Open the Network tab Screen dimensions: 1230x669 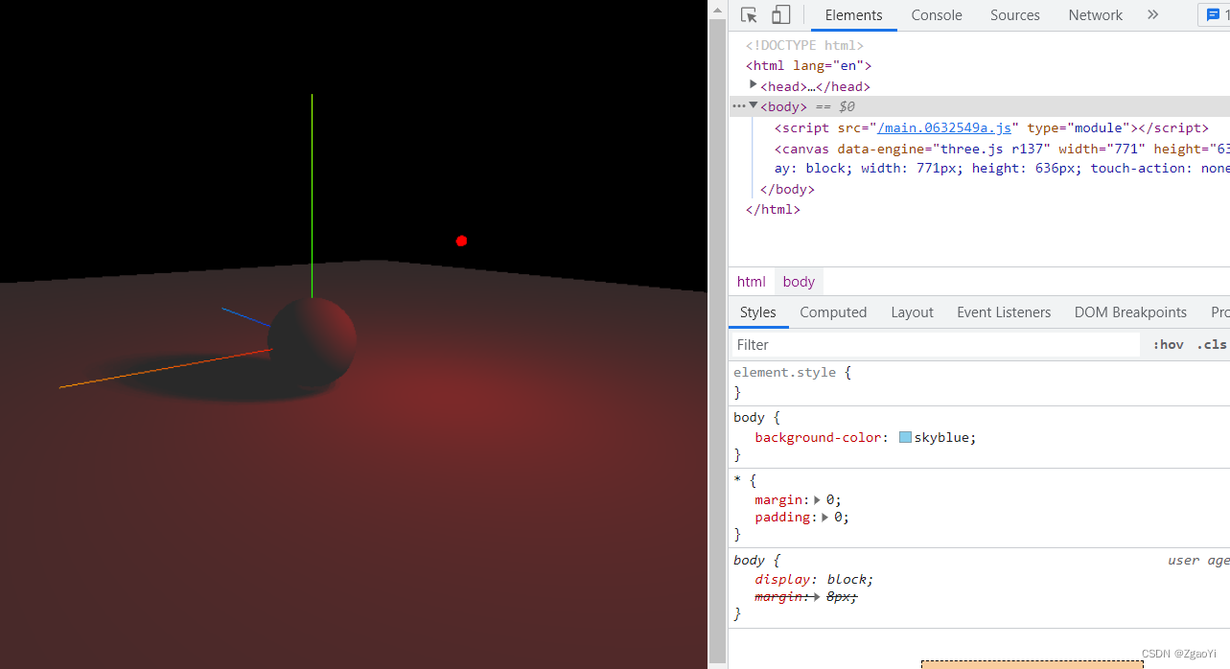[x=1096, y=15]
